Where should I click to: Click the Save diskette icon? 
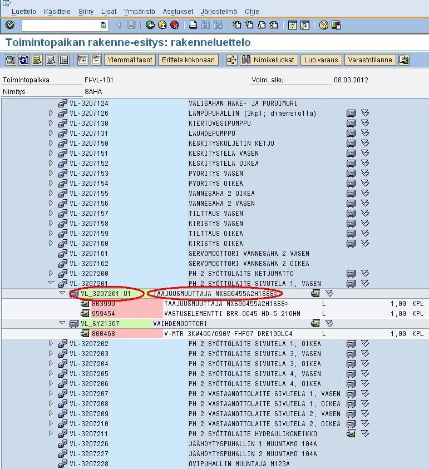coord(131,25)
